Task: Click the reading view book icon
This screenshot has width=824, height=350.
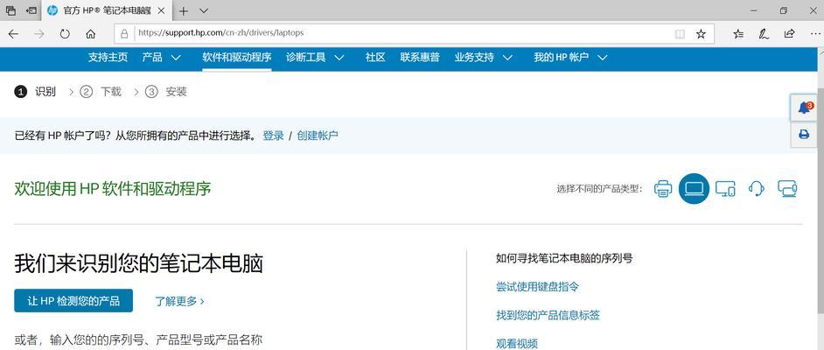Action: pos(680,33)
